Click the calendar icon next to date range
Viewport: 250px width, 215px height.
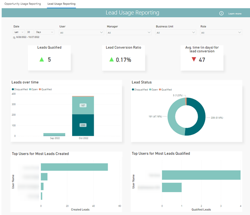[14, 38]
